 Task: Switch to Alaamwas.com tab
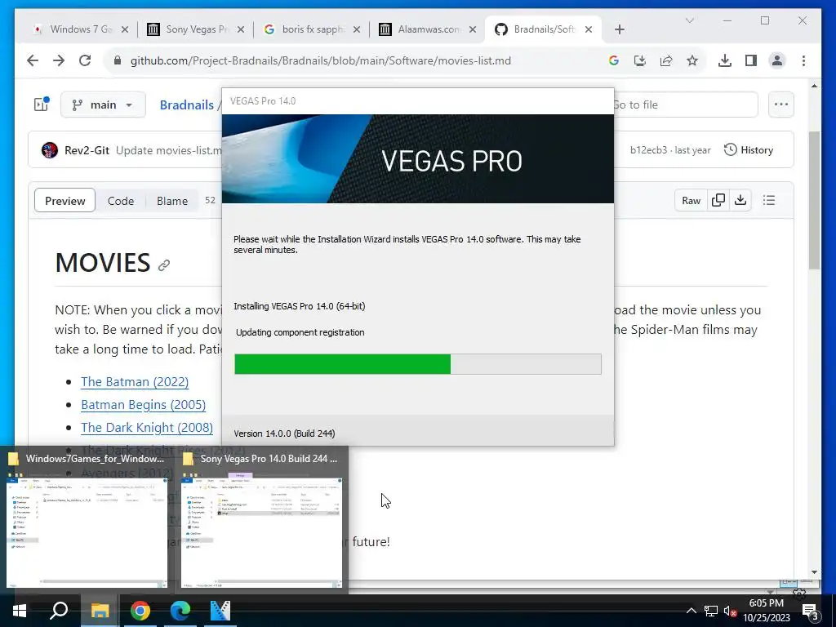point(428,29)
